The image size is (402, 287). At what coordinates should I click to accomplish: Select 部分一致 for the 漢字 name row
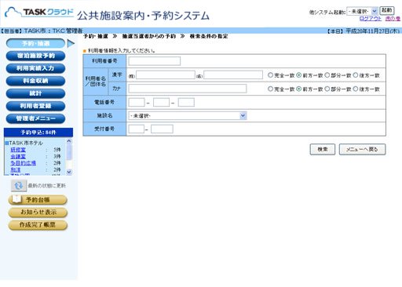(327, 75)
